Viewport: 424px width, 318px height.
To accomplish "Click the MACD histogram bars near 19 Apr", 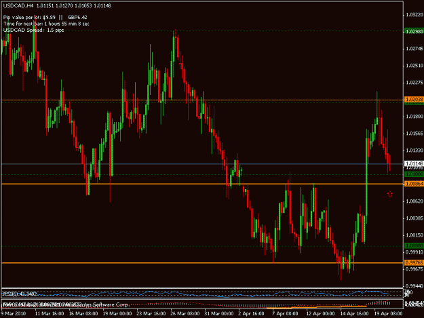I will pyautogui.click(x=381, y=303).
